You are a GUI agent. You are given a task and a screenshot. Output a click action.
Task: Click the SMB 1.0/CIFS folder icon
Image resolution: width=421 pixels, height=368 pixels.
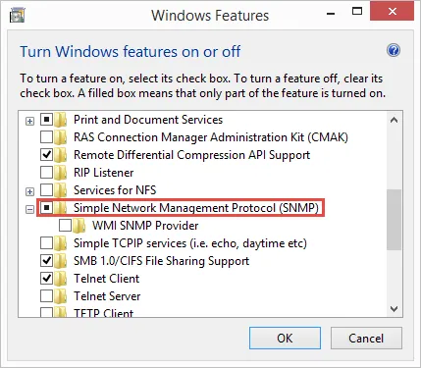(x=61, y=261)
